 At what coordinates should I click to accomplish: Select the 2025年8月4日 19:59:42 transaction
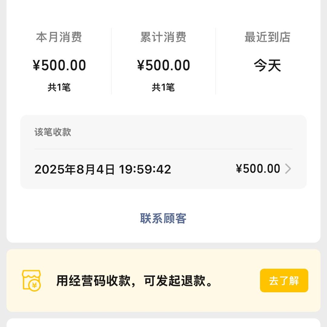pyautogui.click(x=103, y=170)
